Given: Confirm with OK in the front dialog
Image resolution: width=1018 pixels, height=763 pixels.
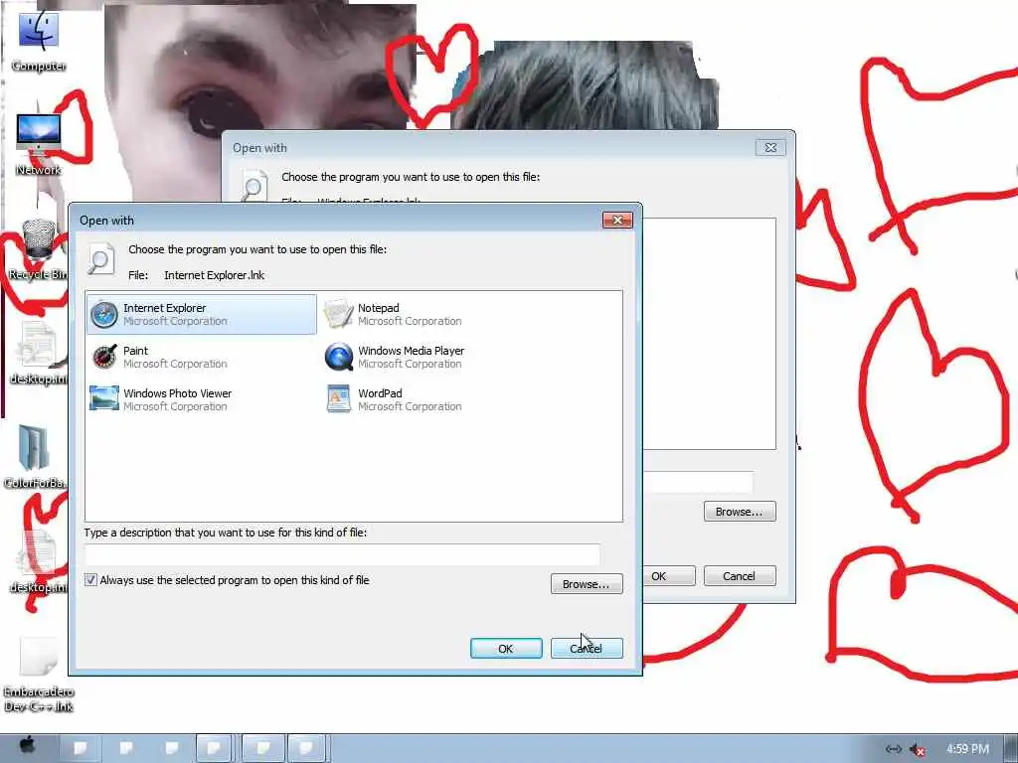Looking at the screenshot, I should point(506,648).
